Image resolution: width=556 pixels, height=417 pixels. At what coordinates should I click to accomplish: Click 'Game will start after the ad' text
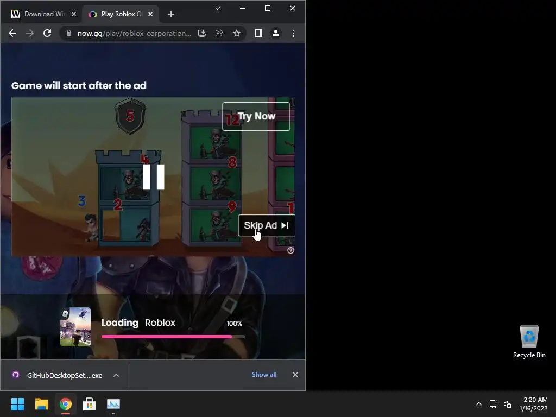click(x=79, y=85)
